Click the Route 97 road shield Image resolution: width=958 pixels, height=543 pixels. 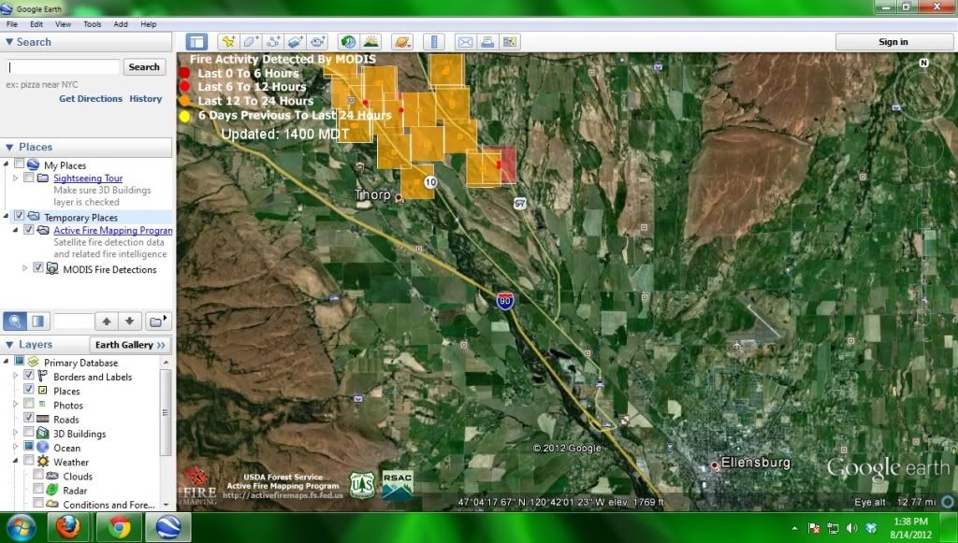click(x=520, y=203)
